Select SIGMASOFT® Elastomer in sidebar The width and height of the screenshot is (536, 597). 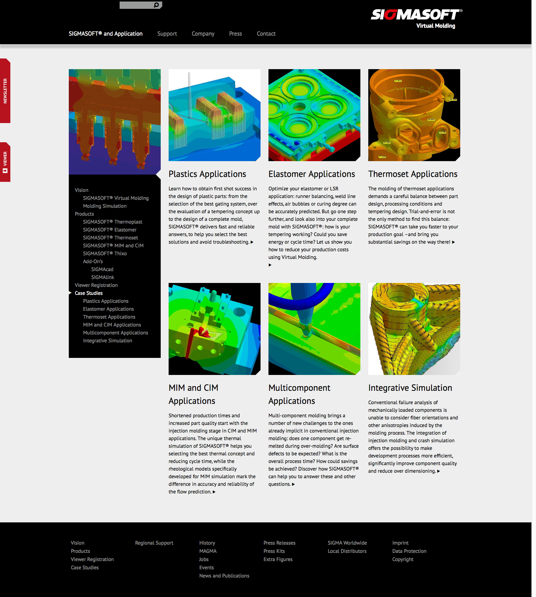click(110, 230)
